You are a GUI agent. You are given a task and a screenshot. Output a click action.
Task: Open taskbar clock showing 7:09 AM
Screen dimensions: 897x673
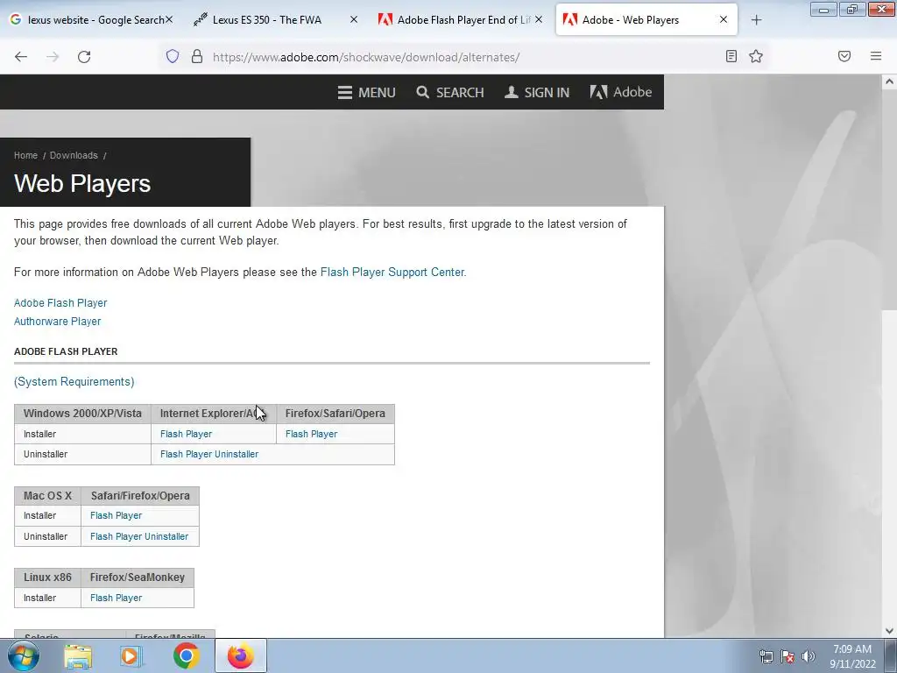click(x=852, y=656)
